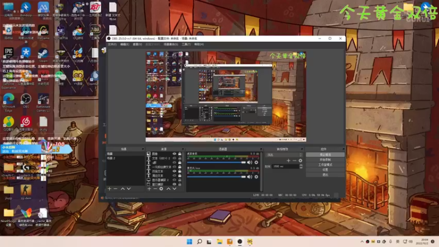The width and height of the screenshot is (439, 247).
Task: Open the 帮助(H) menu
Action: [x=199, y=44]
